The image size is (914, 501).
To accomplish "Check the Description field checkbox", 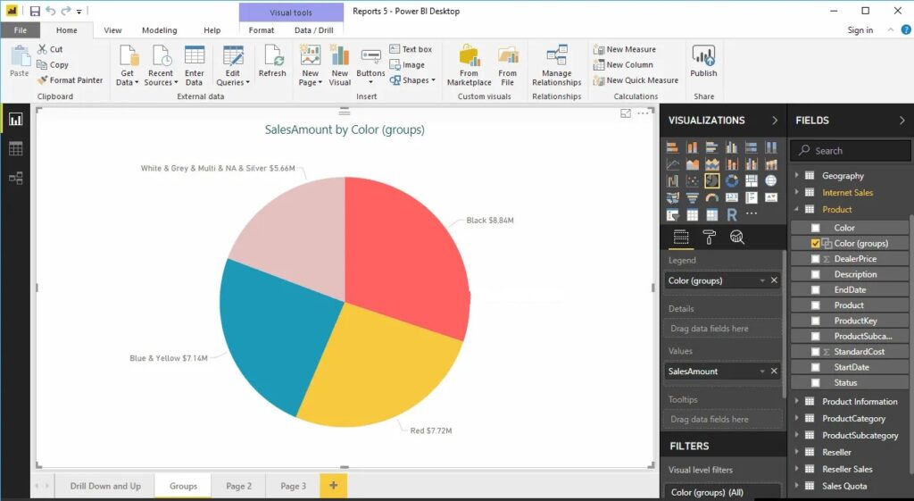I will pos(816,274).
